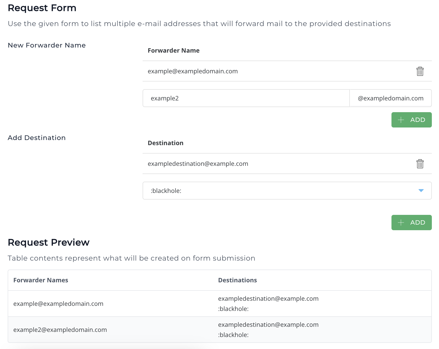Screen dimensions: 439x349
Task: Click ADD under New Forwarder Name section
Action: click(x=411, y=120)
